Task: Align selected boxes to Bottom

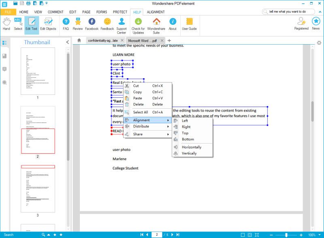Action: [192, 139]
